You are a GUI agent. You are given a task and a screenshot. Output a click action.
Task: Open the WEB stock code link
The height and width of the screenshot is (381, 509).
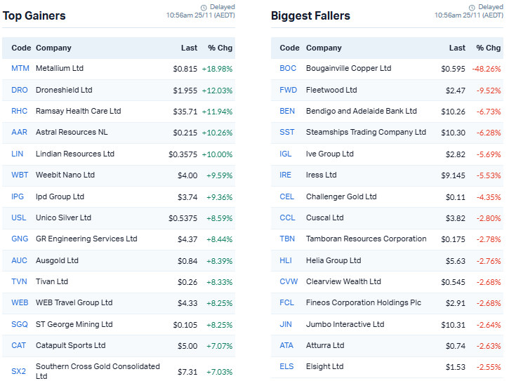coord(20,303)
